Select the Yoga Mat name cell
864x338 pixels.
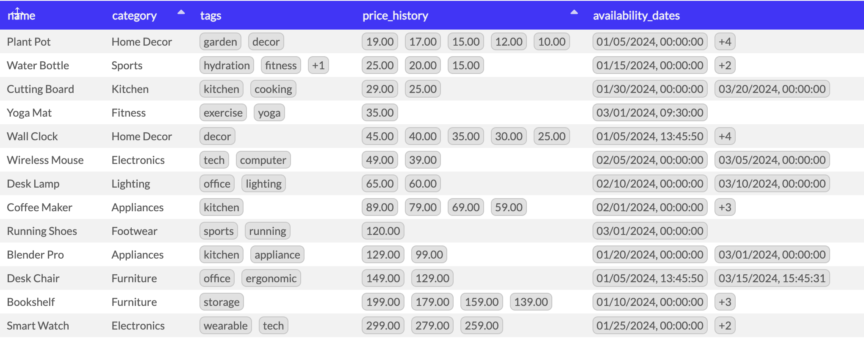pos(29,113)
